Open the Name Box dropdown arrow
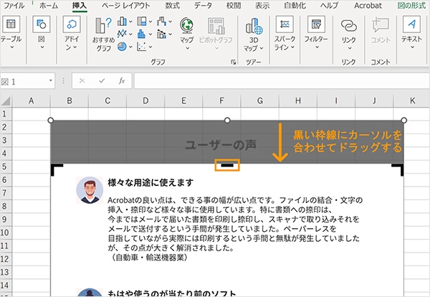Viewport: 430px width, 297px height. click(x=51, y=80)
